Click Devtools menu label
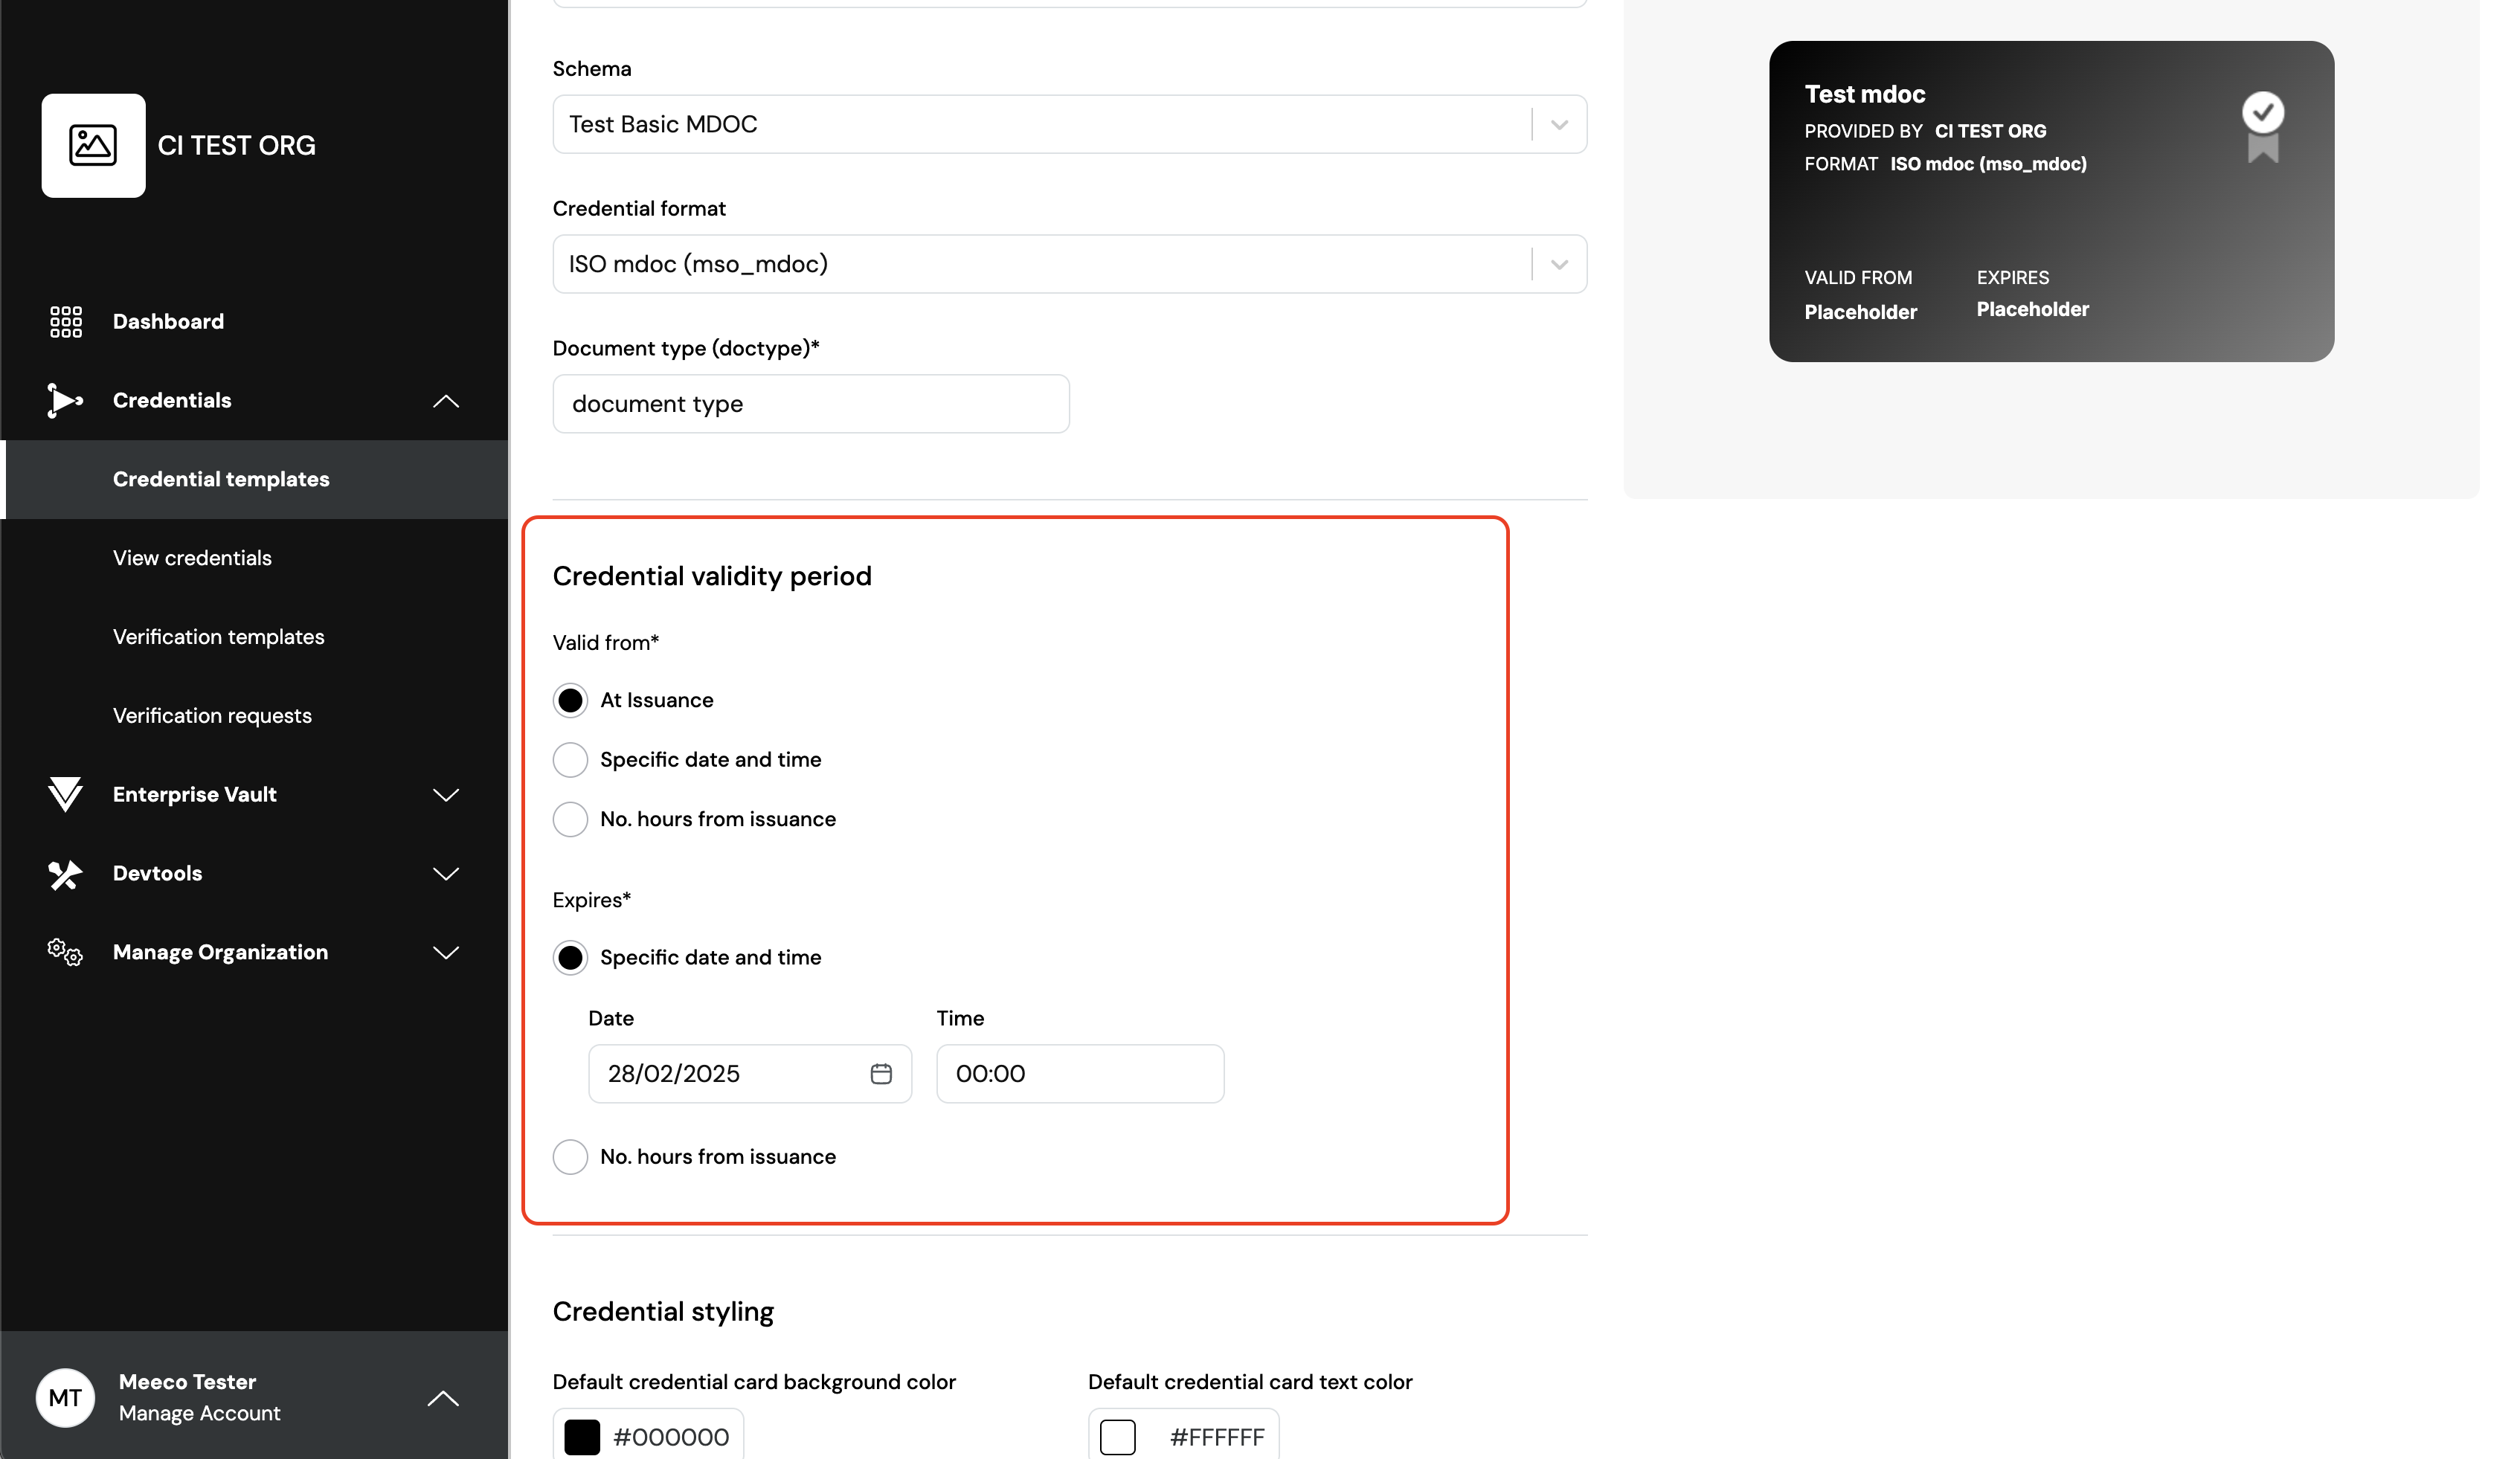 pyautogui.click(x=157, y=873)
